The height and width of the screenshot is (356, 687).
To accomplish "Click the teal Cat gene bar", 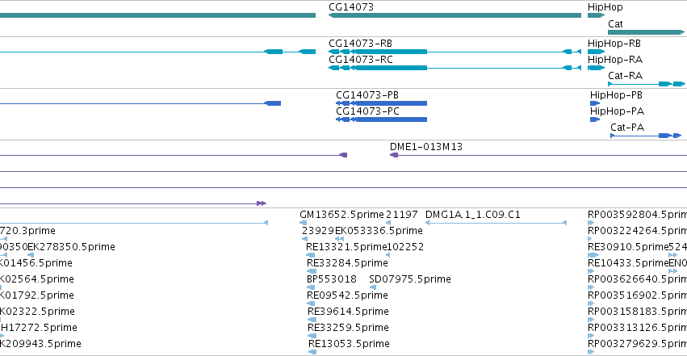I will tap(646, 32).
